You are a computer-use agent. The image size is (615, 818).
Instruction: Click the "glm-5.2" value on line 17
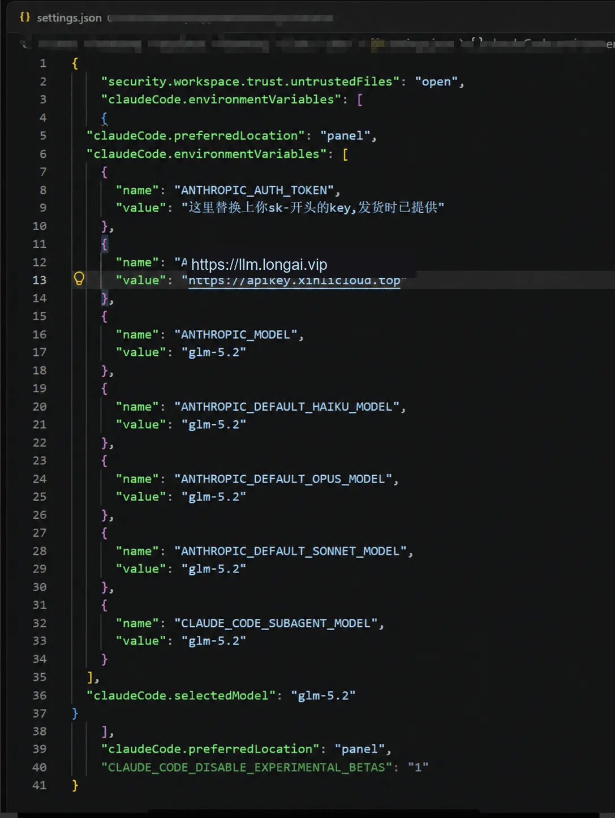(214, 352)
